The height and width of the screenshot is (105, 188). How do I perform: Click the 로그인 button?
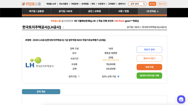152,4
